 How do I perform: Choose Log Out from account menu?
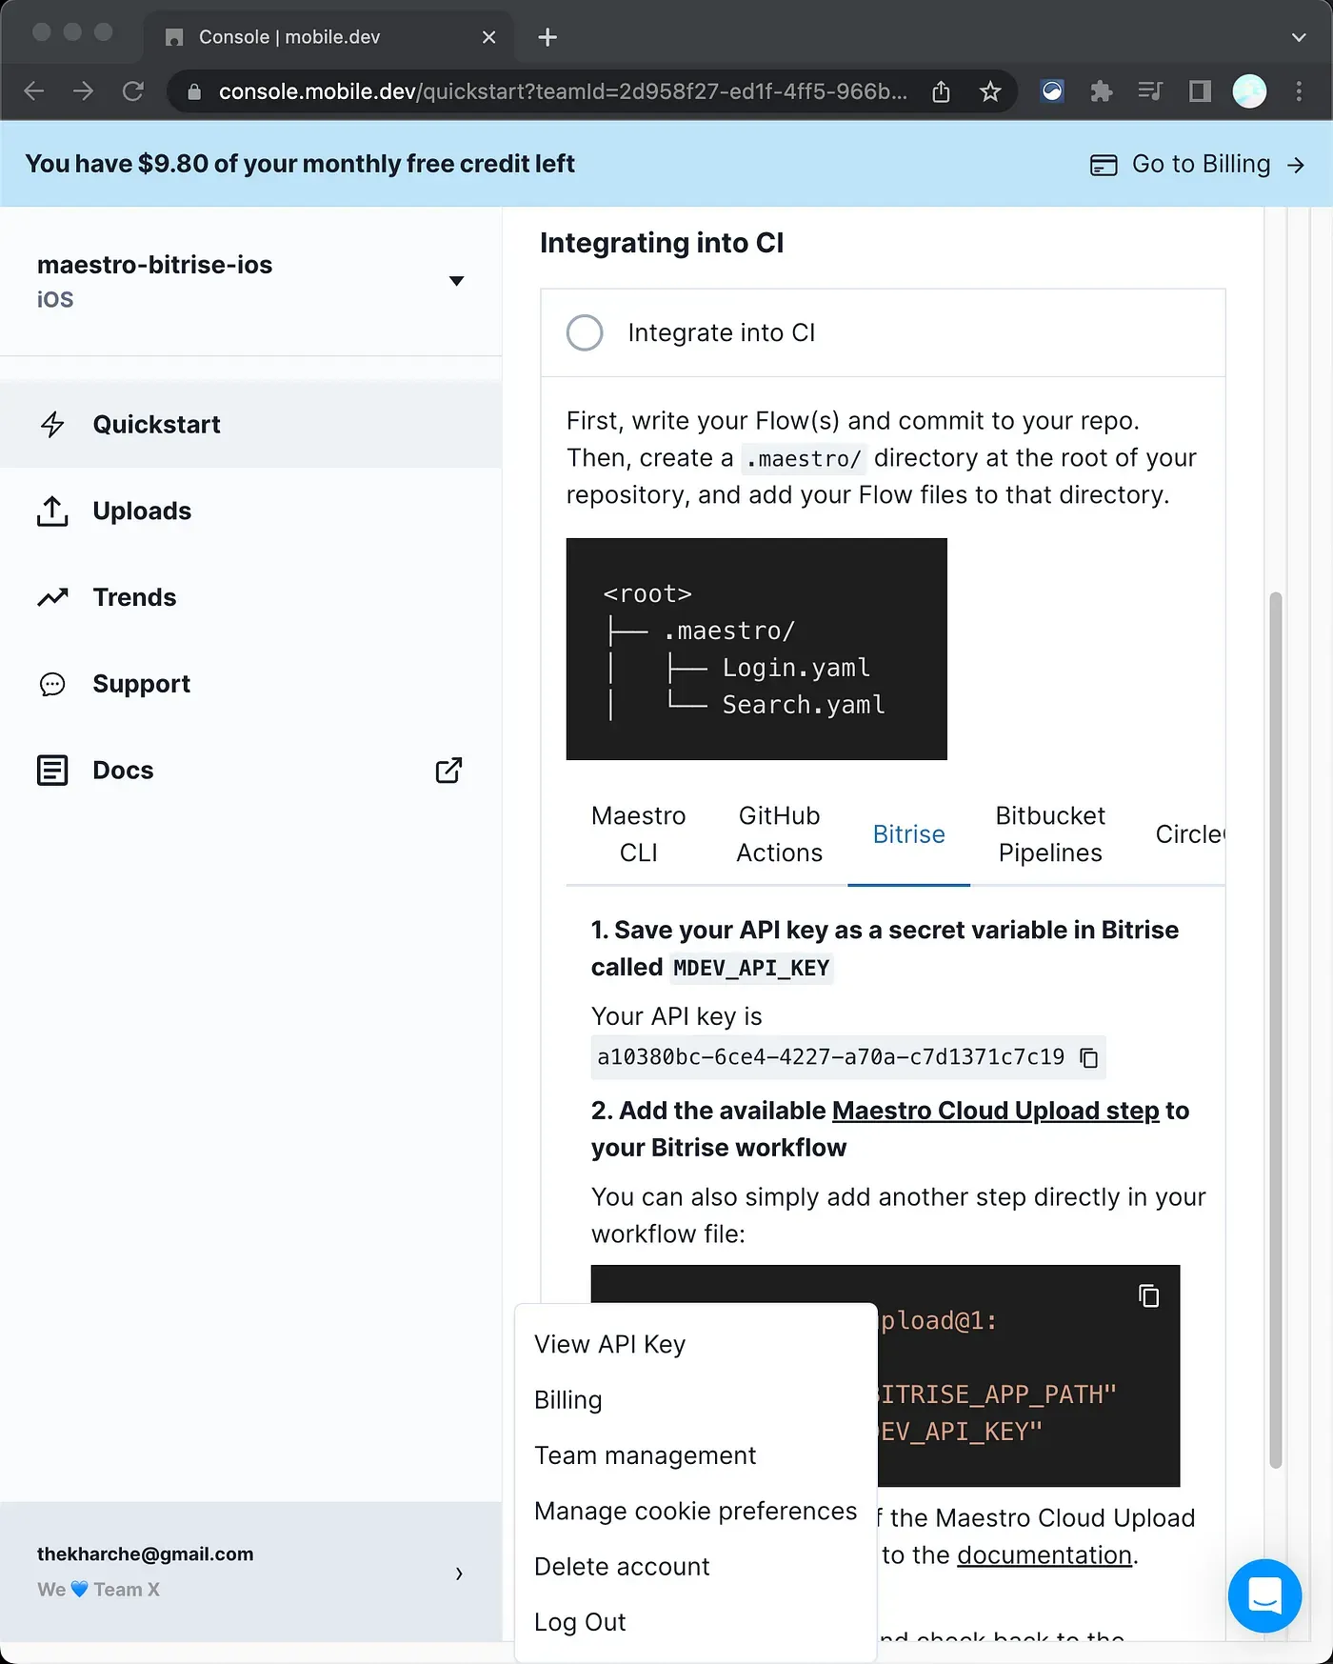[580, 1622]
